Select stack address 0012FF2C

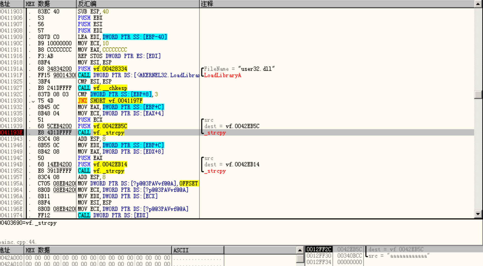click(319, 249)
